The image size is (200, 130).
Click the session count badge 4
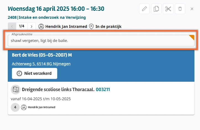tap(15, 107)
